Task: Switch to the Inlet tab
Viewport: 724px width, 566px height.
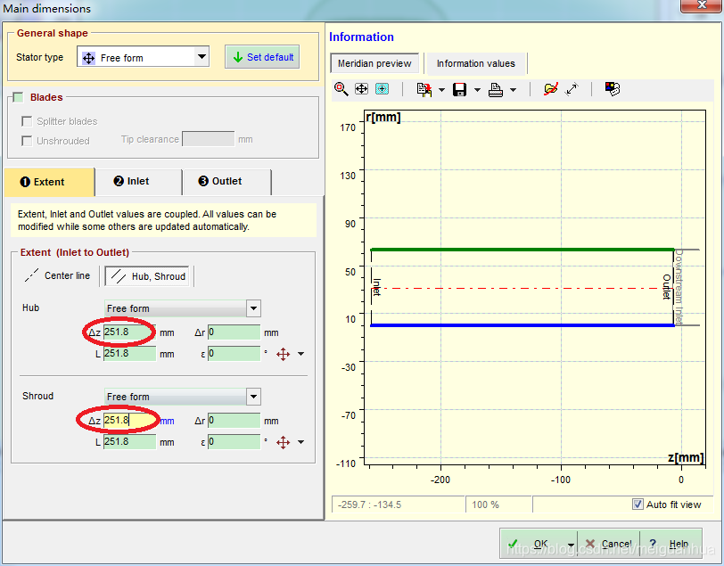Action: click(138, 182)
